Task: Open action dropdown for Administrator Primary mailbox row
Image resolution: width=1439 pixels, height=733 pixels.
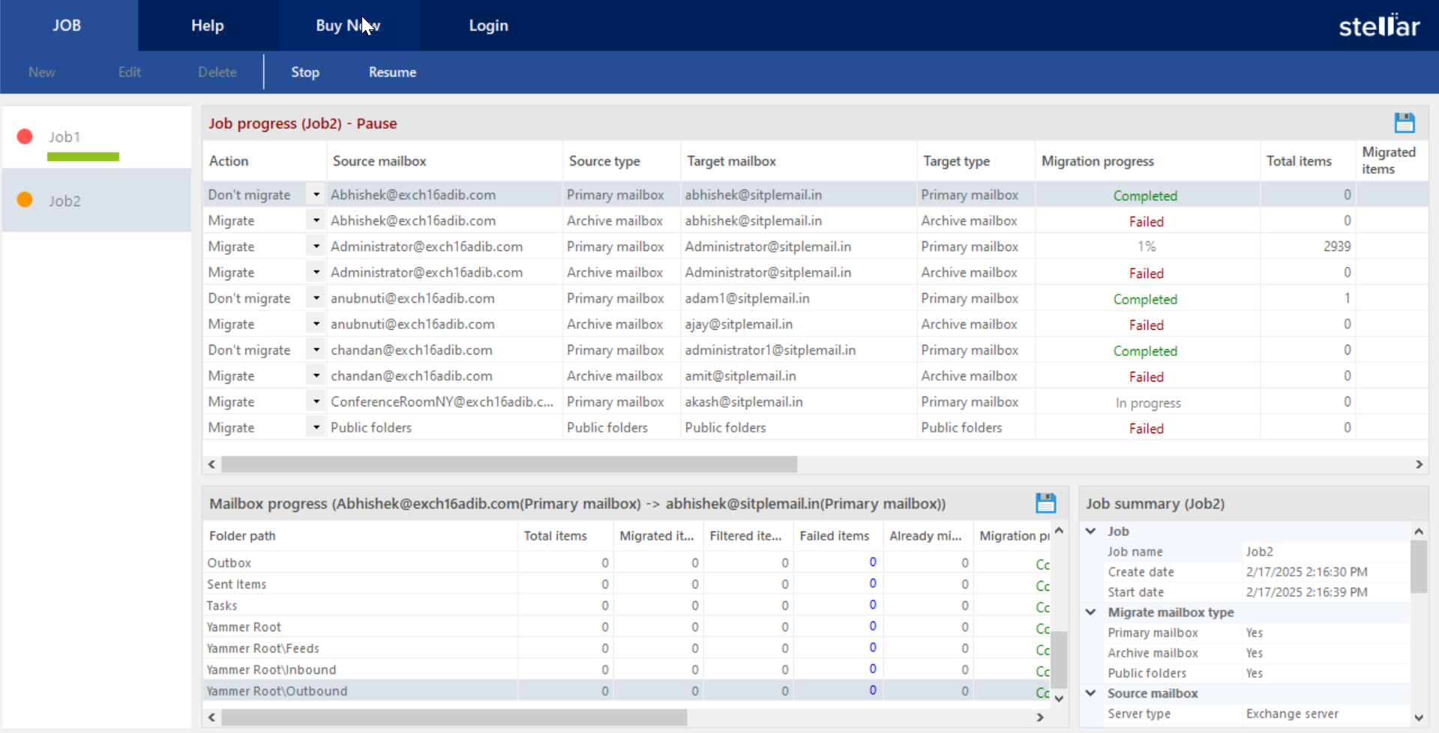Action: (x=316, y=246)
